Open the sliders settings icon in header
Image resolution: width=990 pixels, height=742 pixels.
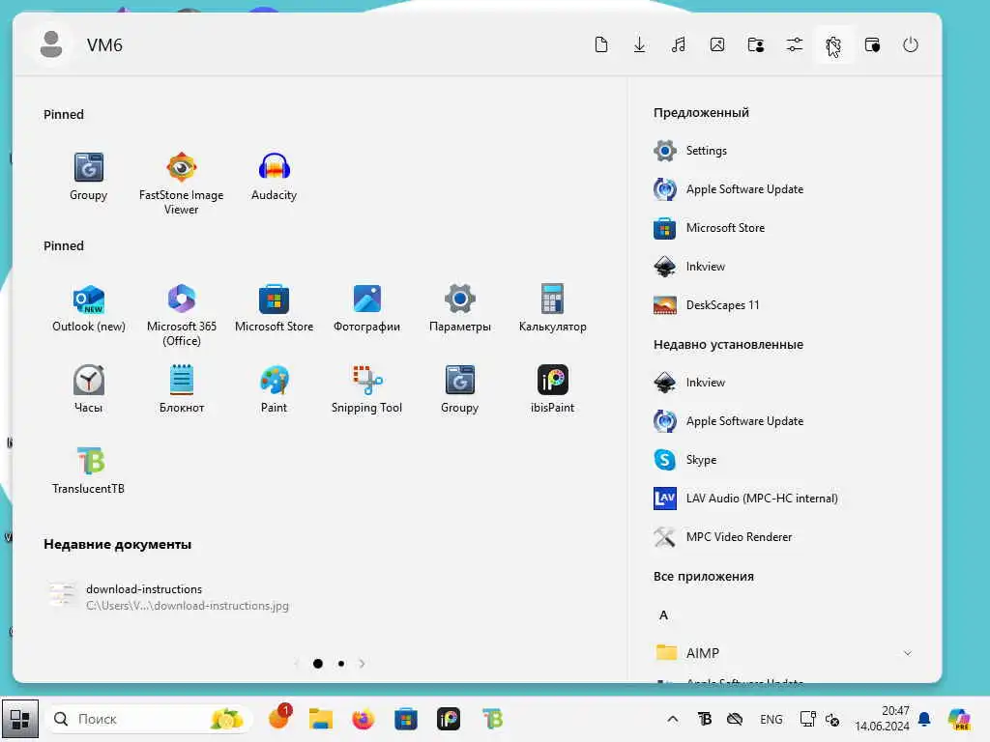tap(795, 44)
